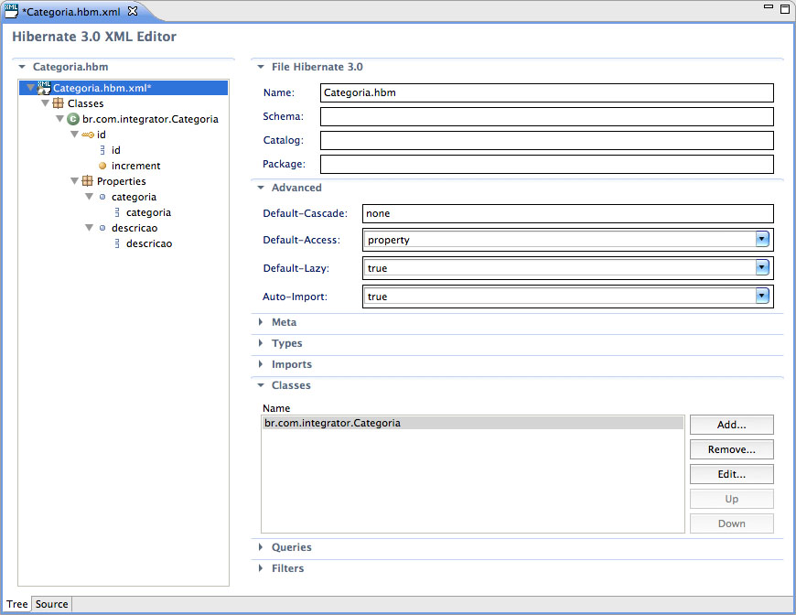Image resolution: width=796 pixels, height=615 pixels.
Task: Focus the Default-Cascade input field
Action: [x=568, y=213]
